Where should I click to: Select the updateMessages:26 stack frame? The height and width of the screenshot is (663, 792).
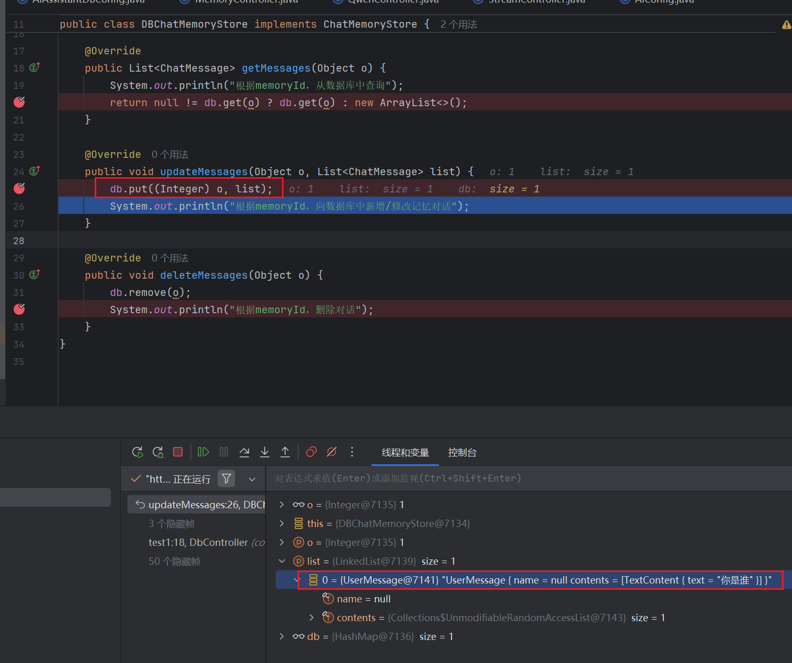[x=197, y=505]
